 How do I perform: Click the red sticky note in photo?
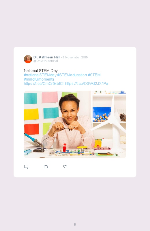pos(31,129)
